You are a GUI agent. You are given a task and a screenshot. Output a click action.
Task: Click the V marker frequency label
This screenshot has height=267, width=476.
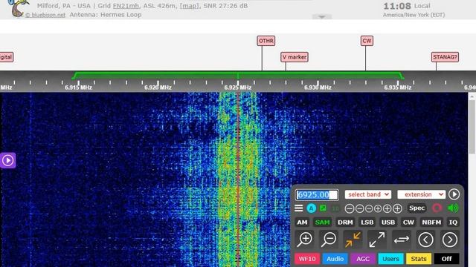coord(295,57)
